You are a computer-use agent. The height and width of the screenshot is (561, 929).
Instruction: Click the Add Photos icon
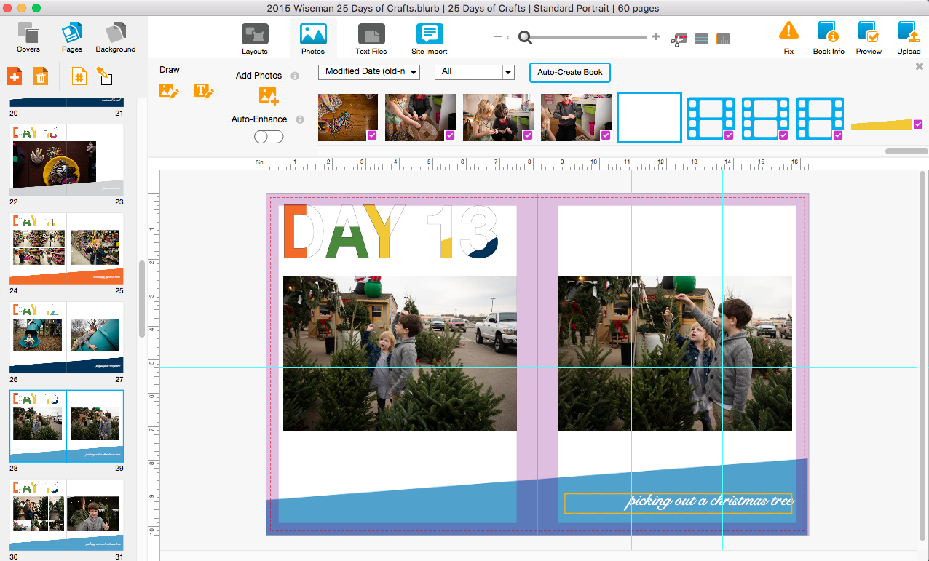pos(269,95)
